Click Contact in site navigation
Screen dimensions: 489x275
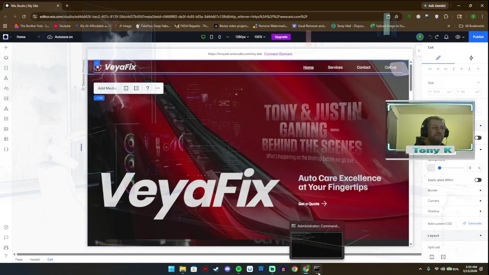[x=363, y=67]
